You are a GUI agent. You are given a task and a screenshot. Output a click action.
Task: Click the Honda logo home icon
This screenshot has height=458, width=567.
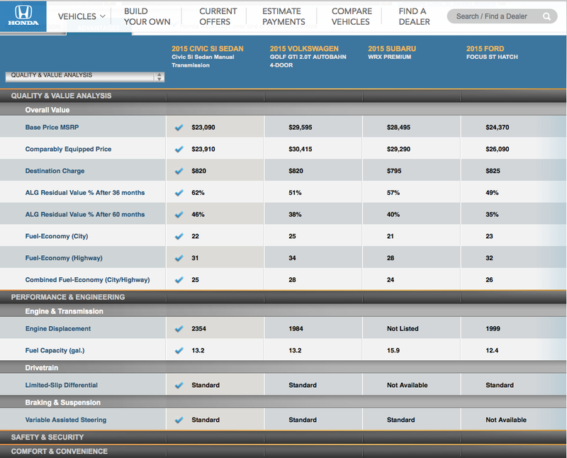tap(23, 16)
